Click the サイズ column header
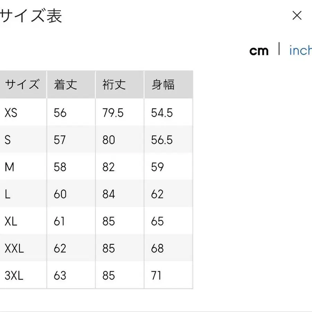Screen dimensions: 312x312 coord(22,84)
